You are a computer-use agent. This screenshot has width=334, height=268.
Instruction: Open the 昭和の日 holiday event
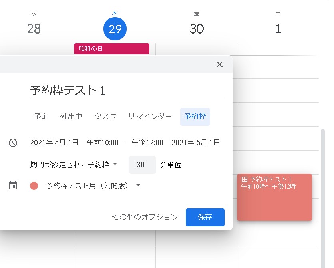[111, 49]
